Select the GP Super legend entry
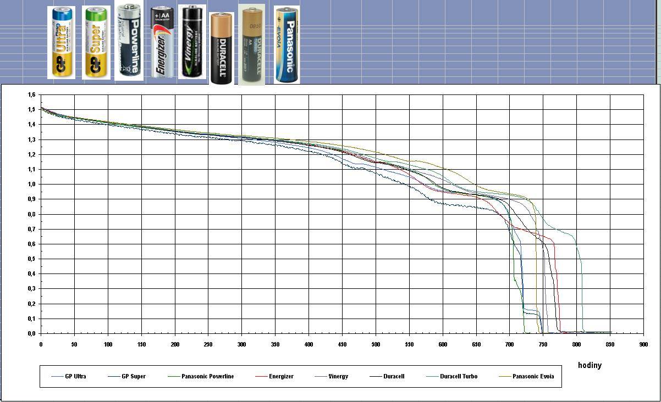661x402 pixels. (x=126, y=377)
